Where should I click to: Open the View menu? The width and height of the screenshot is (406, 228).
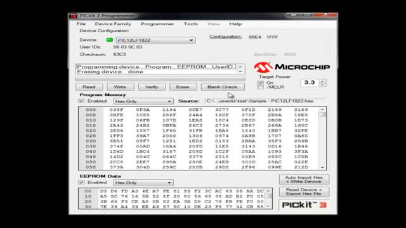click(x=214, y=24)
